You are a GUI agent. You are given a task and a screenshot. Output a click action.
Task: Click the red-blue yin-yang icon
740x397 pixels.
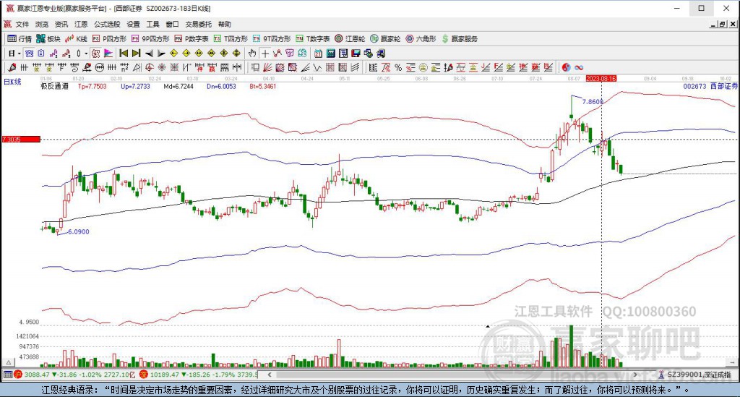(567, 67)
